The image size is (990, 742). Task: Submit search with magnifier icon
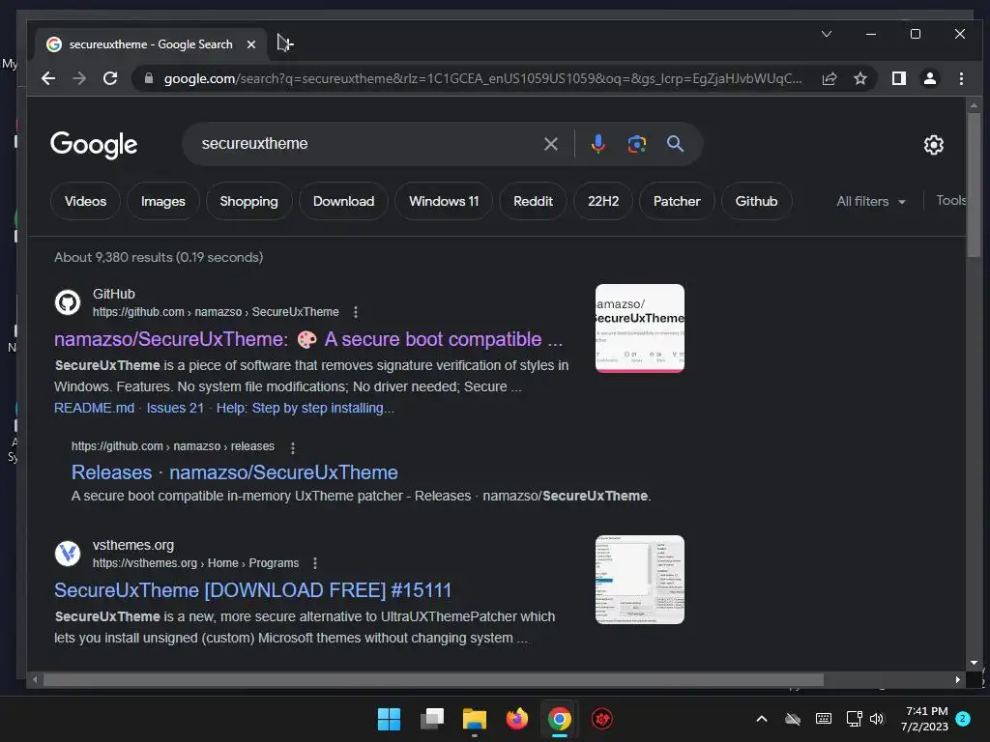click(x=675, y=144)
